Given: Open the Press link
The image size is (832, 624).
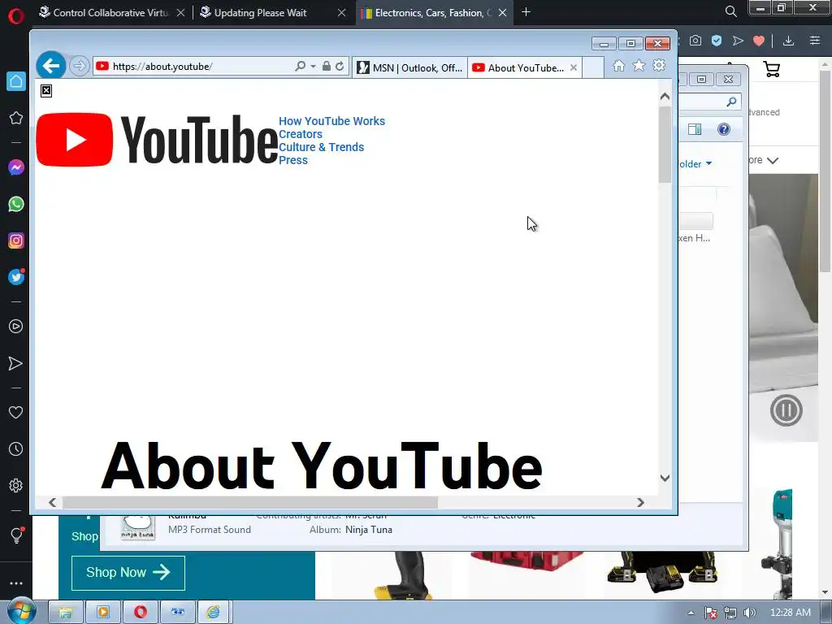Looking at the screenshot, I should click(x=292, y=160).
